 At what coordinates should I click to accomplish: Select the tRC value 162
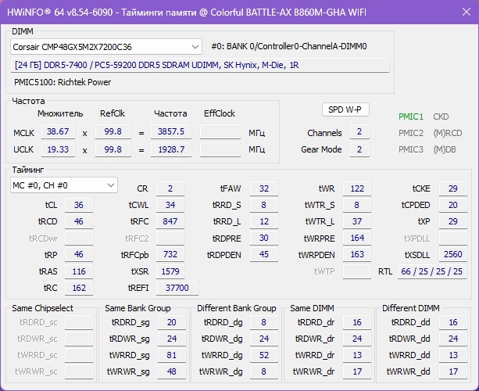[x=79, y=288]
